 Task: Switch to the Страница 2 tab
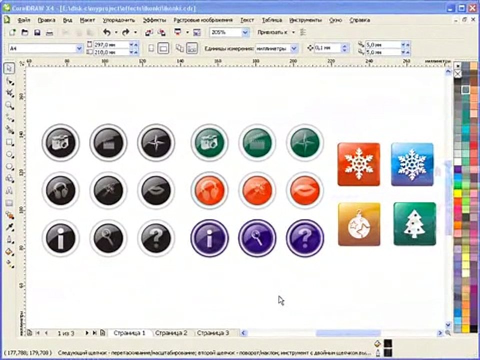[x=171, y=333]
